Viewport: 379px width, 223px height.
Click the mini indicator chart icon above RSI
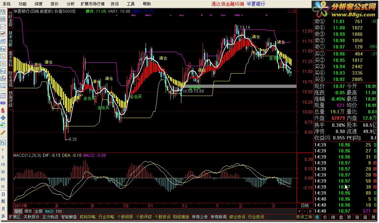click(x=3, y=96)
